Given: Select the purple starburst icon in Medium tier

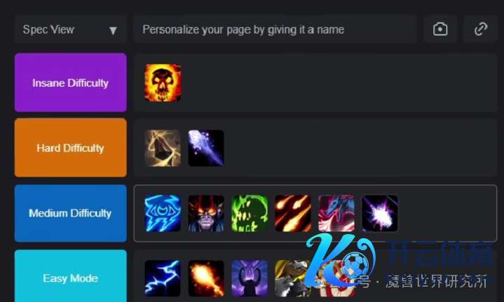Looking at the screenshot, I should coord(380,213).
